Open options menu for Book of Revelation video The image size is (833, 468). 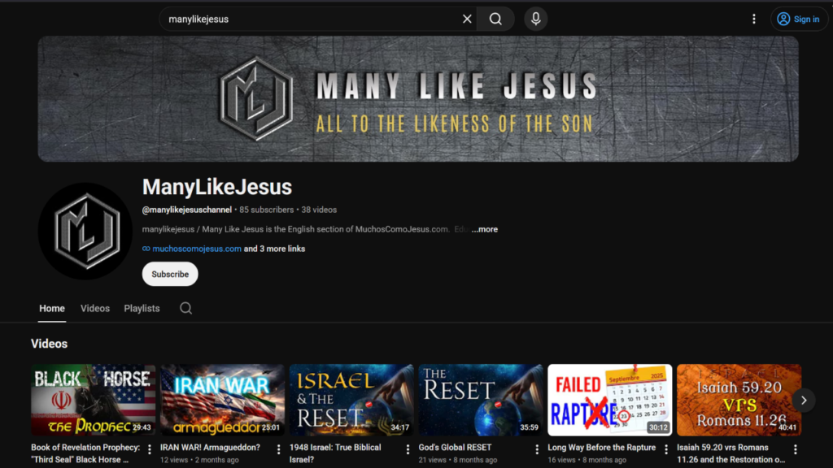coord(150,449)
